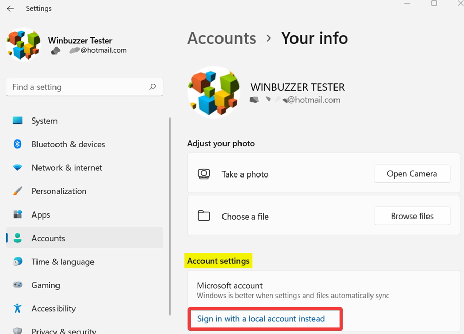Viewport: 464px width, 334px height.
Task: Click the Apps icon in sidebar
Action: point(17,214)
